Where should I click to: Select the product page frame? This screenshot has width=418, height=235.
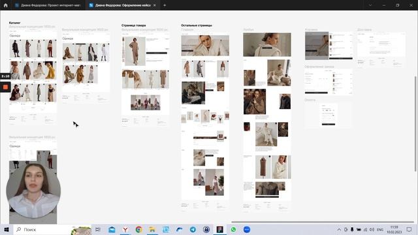[145, 79]
